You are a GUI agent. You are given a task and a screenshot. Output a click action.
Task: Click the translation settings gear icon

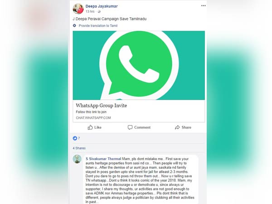click(x=74, y=26)
